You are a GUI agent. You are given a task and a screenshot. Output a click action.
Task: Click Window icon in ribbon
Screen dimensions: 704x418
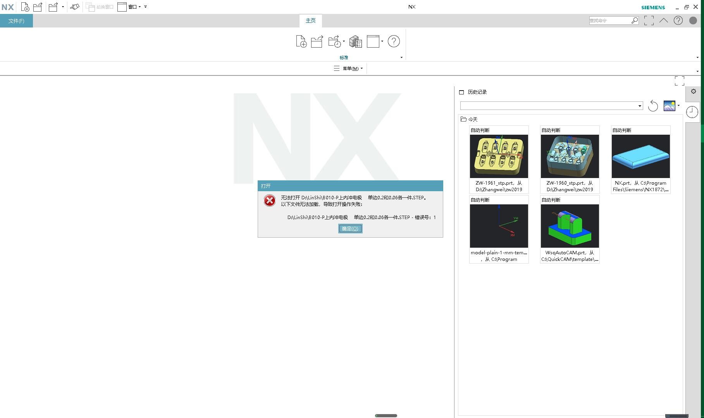(373, 41)
